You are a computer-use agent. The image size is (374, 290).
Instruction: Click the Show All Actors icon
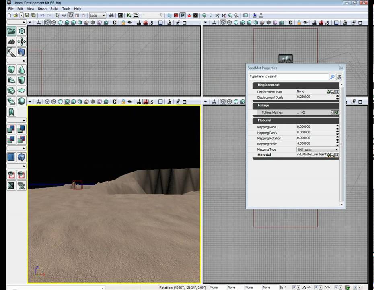pos(22,186)
